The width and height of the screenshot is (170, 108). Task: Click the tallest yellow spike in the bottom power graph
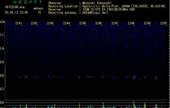point(134,104)
